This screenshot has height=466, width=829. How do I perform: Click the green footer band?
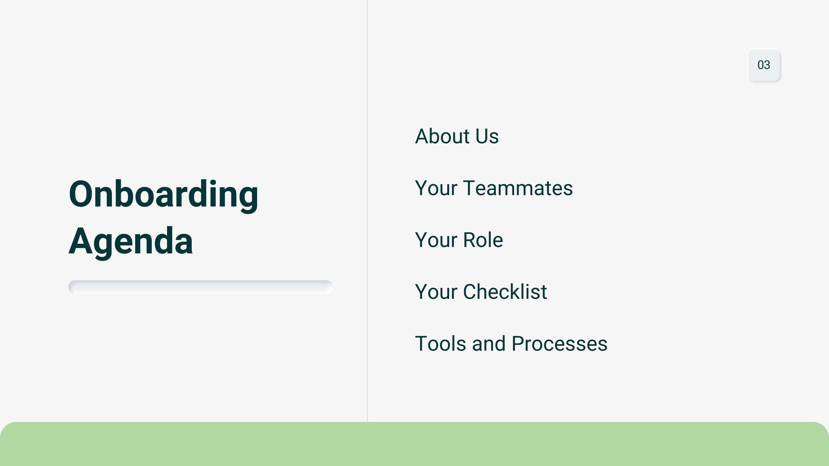point(414,444)
